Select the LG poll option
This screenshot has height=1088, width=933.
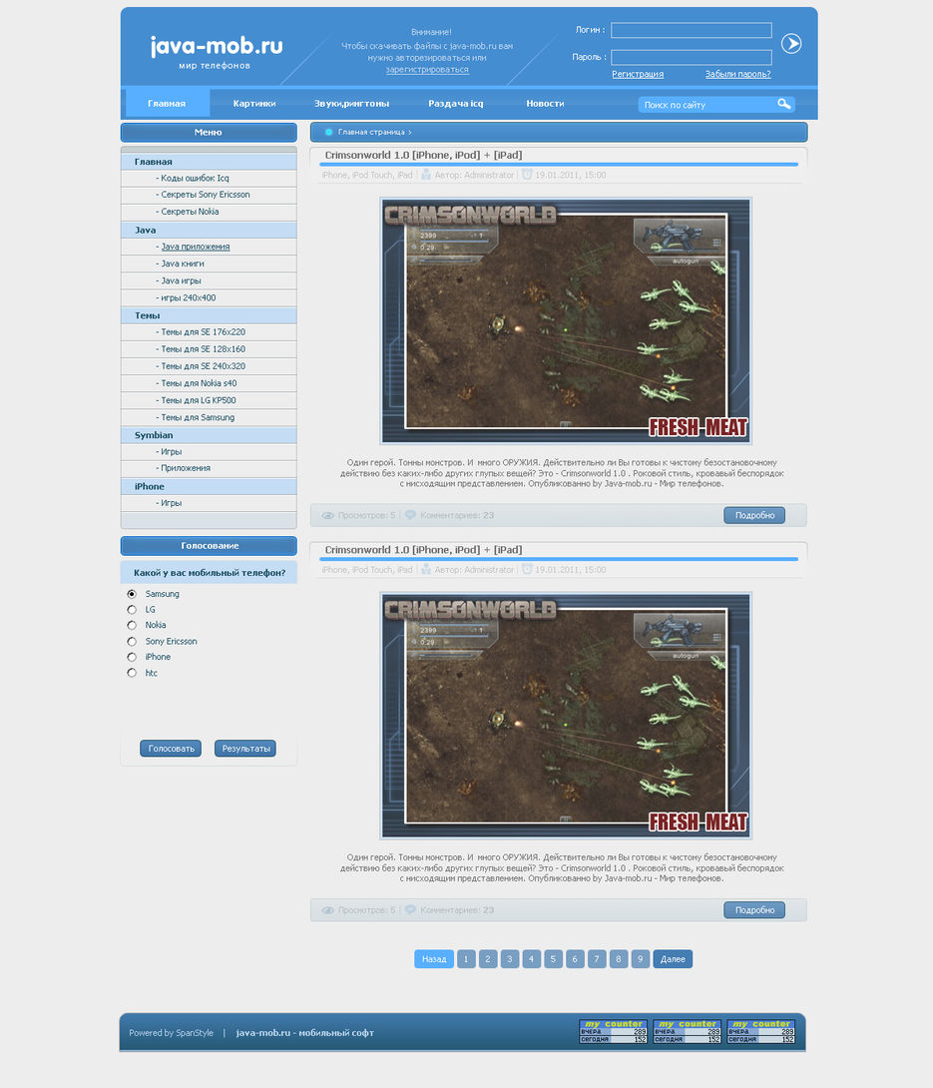tap(132, 610)
